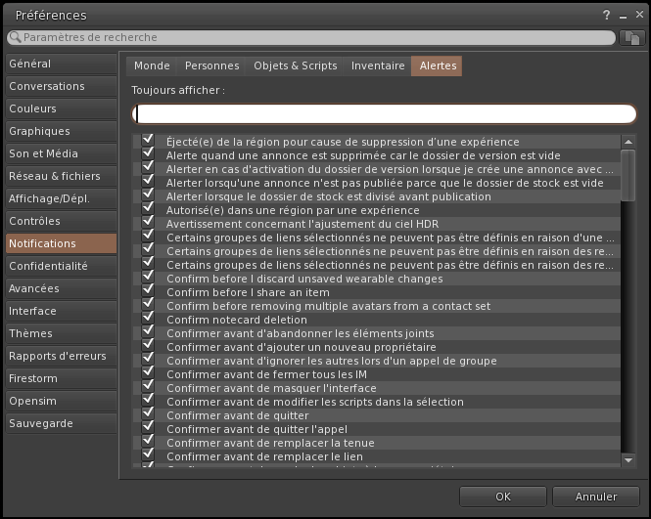Uncheck "Confirm notecard deletion" checkbox
The width and height of the screenshot is (651, 519).
click(x=149, y=320)
